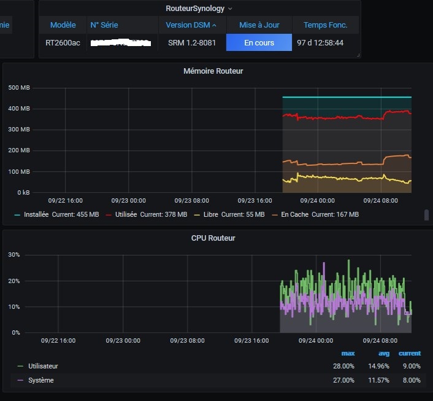Sort table by N° Série column
433x401 pixels.
click(104, 25)
